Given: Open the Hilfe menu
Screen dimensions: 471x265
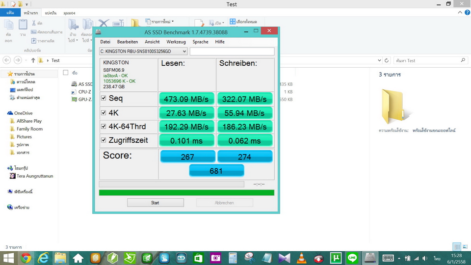Looking at the screenshot, I should tap(220, 42).
